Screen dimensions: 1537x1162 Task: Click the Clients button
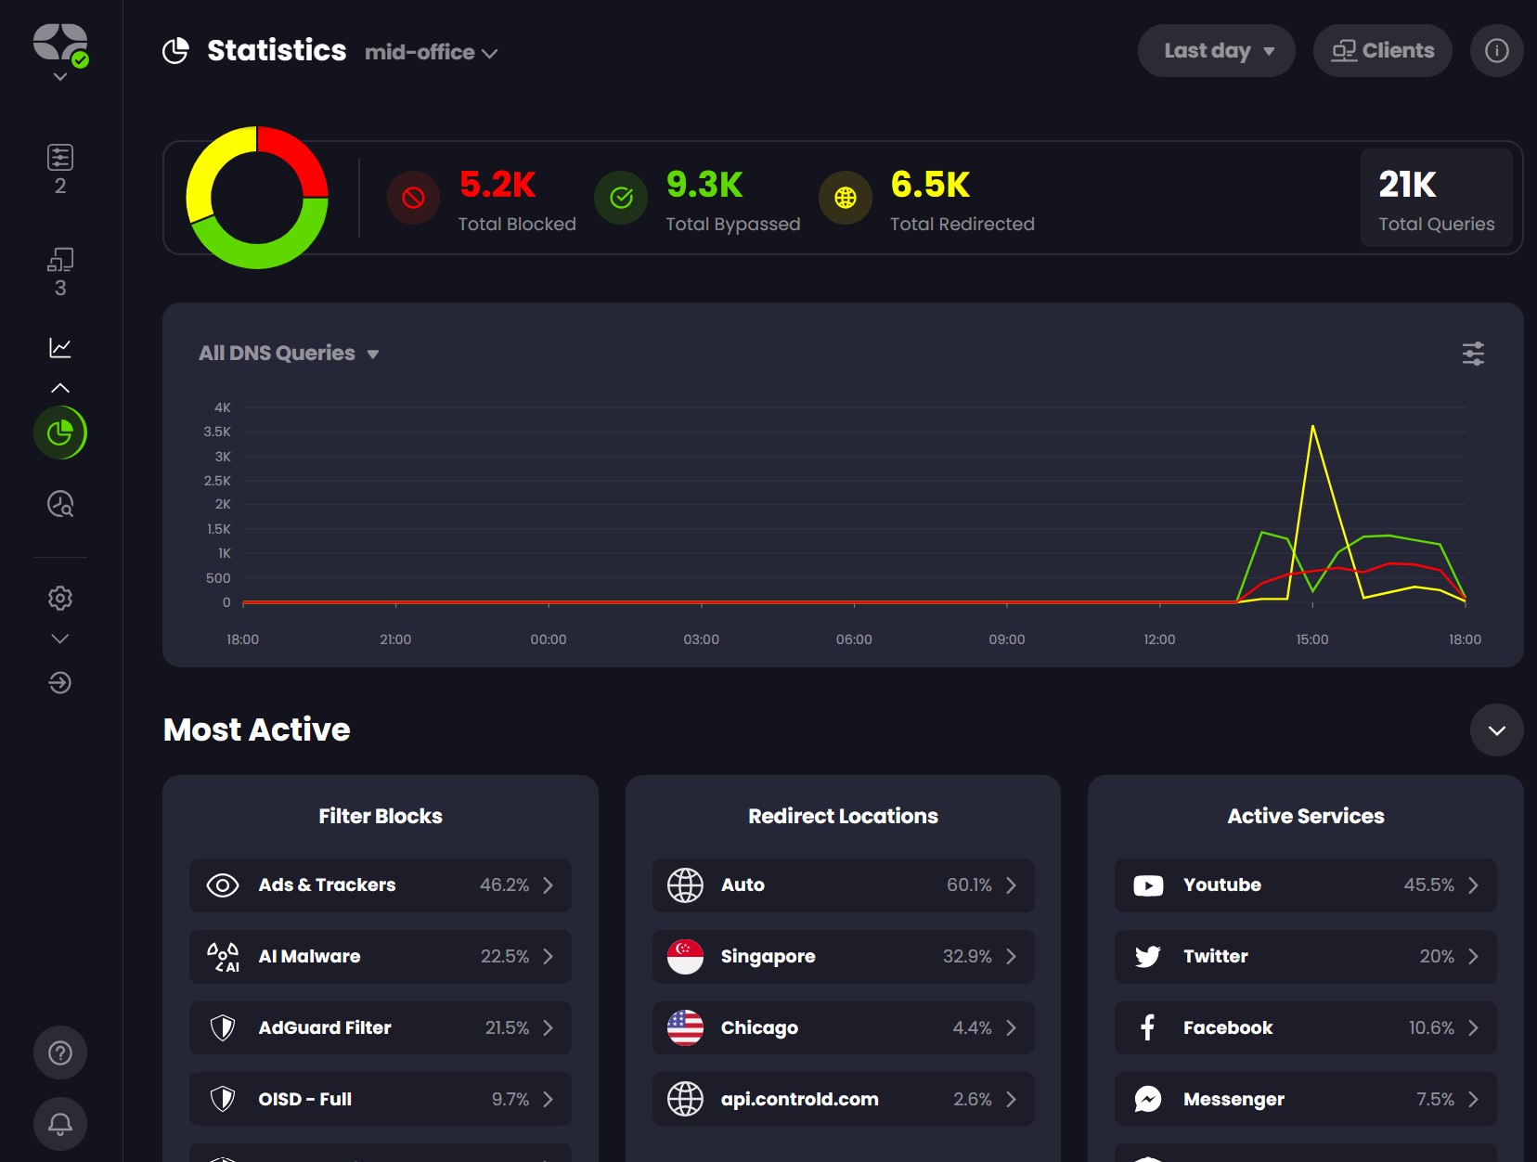tap(1382, 51)
